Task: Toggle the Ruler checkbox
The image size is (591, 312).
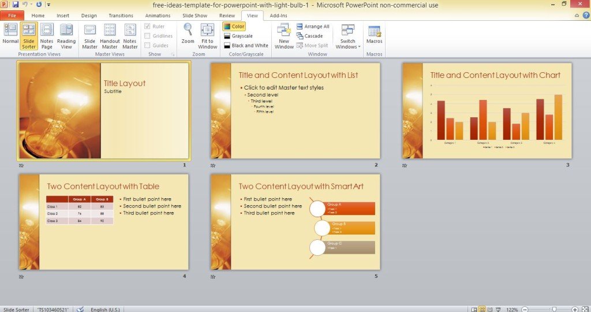Action: coord(147,27)
